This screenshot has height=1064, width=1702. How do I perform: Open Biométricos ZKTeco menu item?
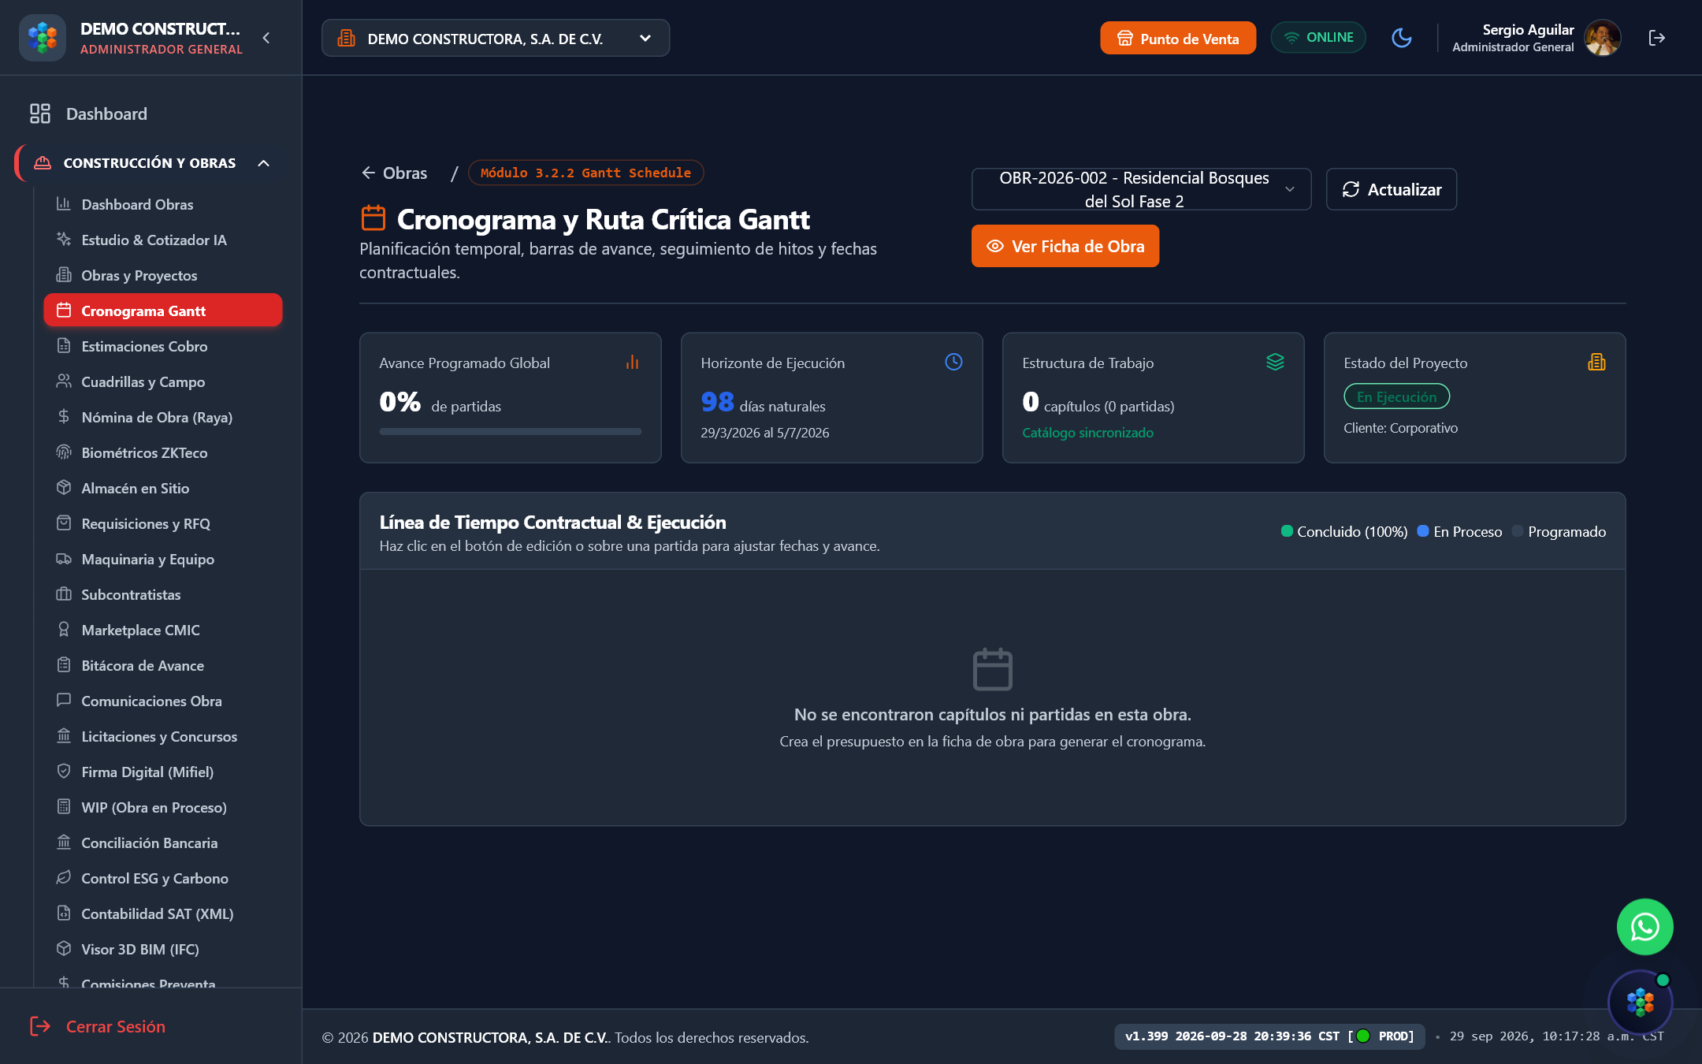(163, 452)
